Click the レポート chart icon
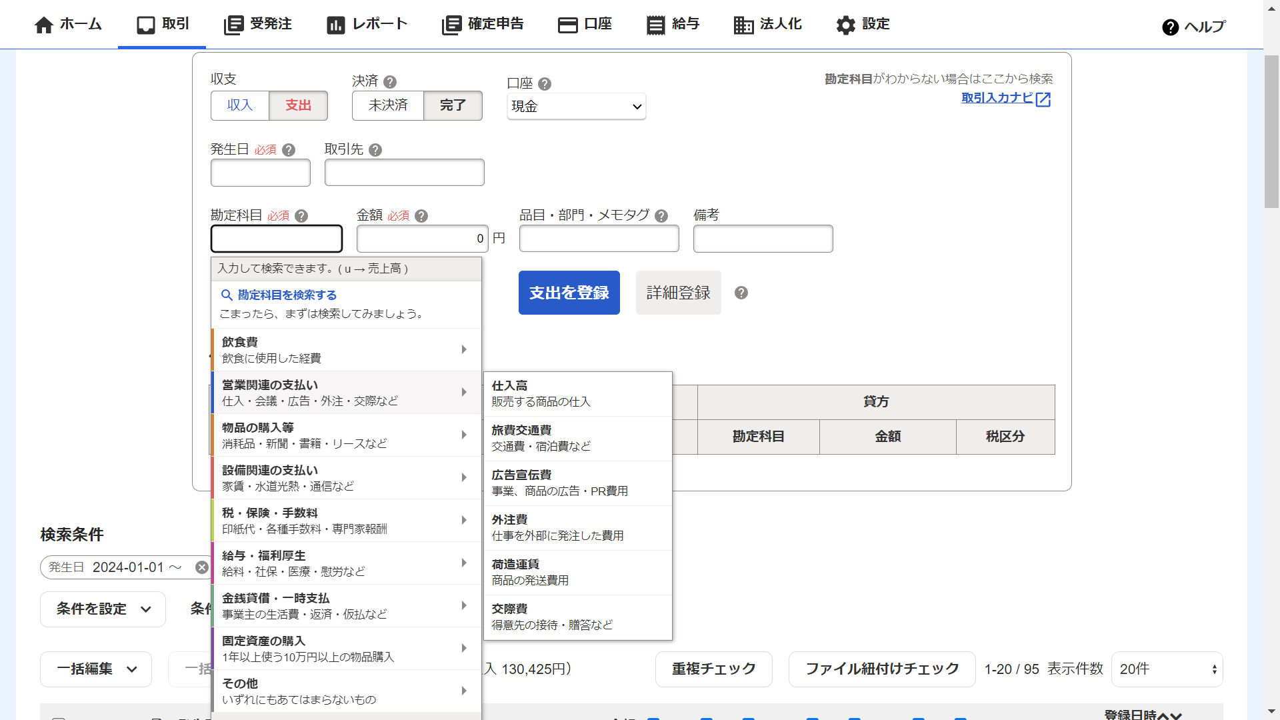The image size is (1280, 720). tap(336, 25)
